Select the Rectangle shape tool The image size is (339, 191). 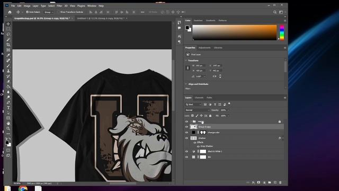8,118
